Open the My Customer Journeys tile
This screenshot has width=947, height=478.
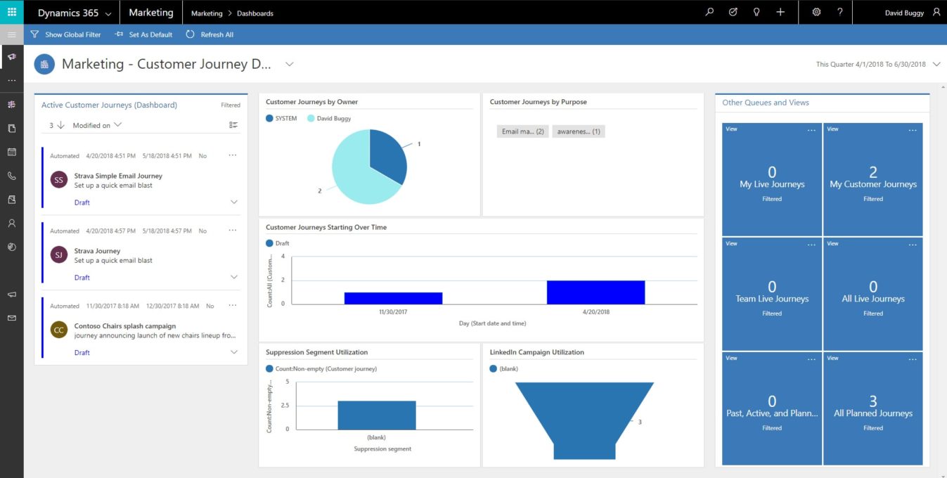873,179
